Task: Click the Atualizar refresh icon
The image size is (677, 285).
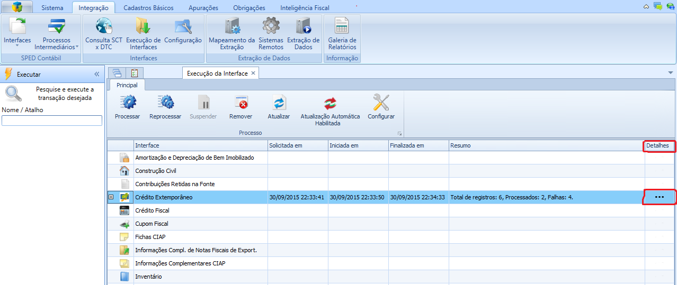Action: click(279, 103)
